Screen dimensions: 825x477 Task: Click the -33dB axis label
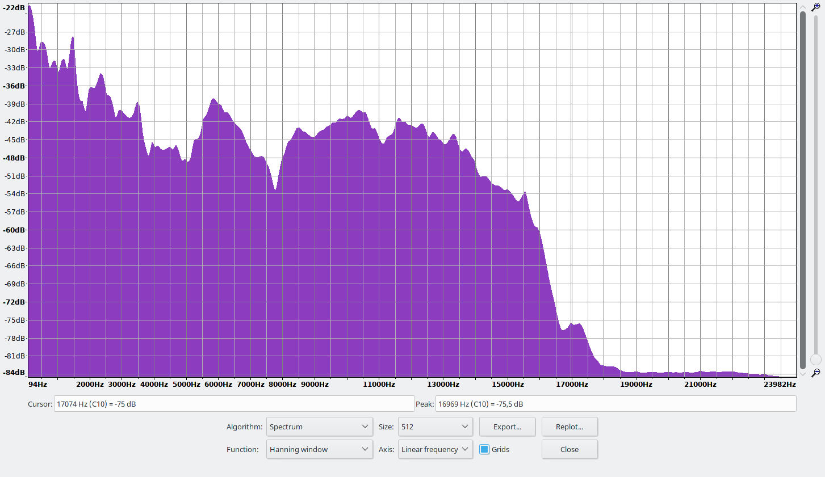point(15,67)
